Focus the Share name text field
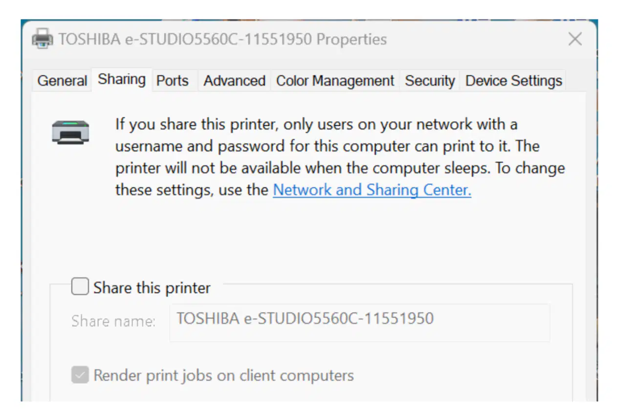Screen dimensions: 617x416 (x=359, y=322)
